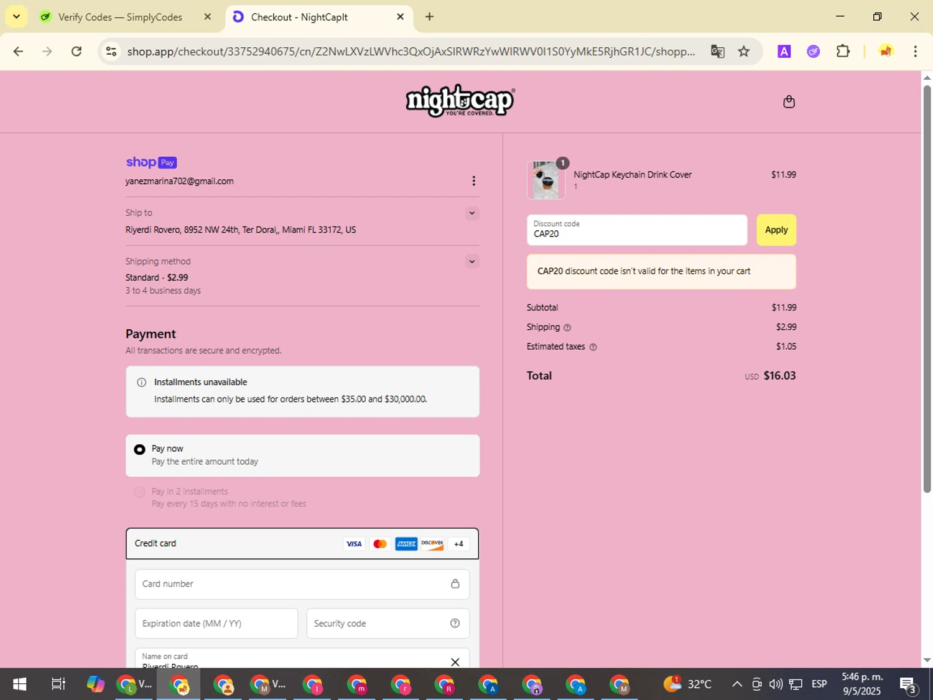Viewport: 933px width, 700px height.
Task: Apply the discount code
Action: pyautogui.click(x=776, y=230)
